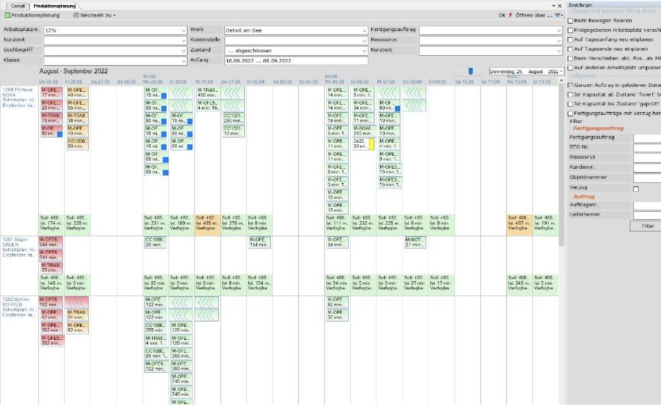Select the M-NOT 27 min job block
Screen dimensions: 661x405
tap(415, 242)
